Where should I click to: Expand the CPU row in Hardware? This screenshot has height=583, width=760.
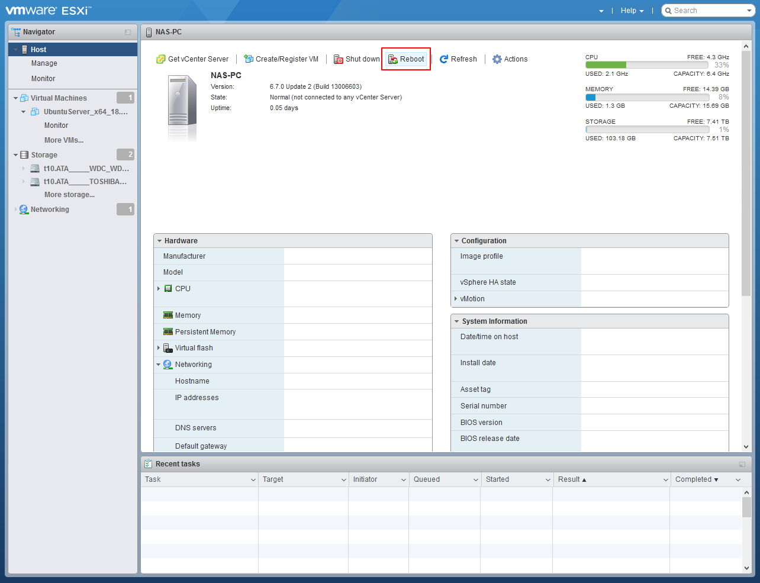[159, 289]
